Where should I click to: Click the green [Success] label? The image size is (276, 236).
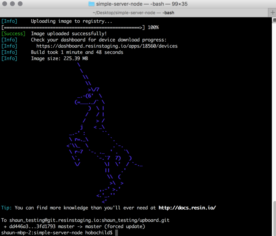point(14,34)
